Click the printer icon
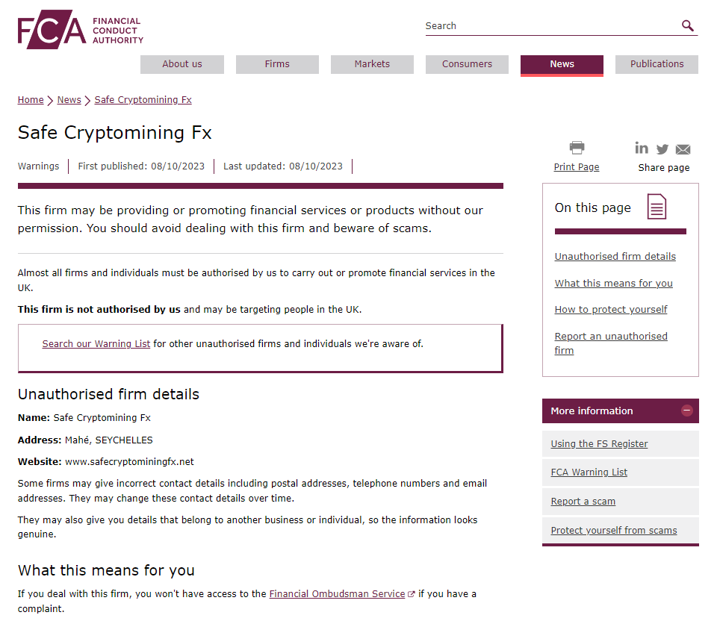 (x=577, y=148)
